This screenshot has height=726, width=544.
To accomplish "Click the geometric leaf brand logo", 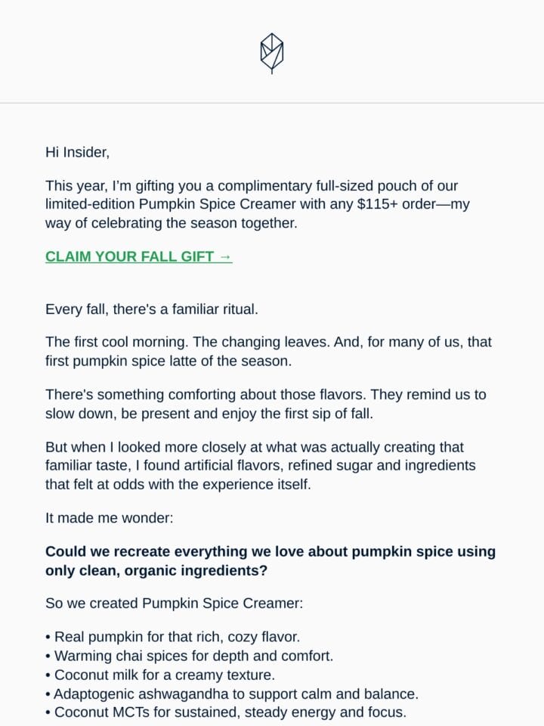I will coord(271,53).
